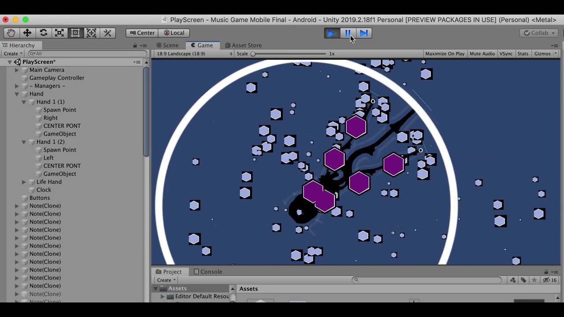This screenshot has height=317, width=564.
Task: Open the Hierarchy Create dropdown
Action: click(x=13, y=54)
